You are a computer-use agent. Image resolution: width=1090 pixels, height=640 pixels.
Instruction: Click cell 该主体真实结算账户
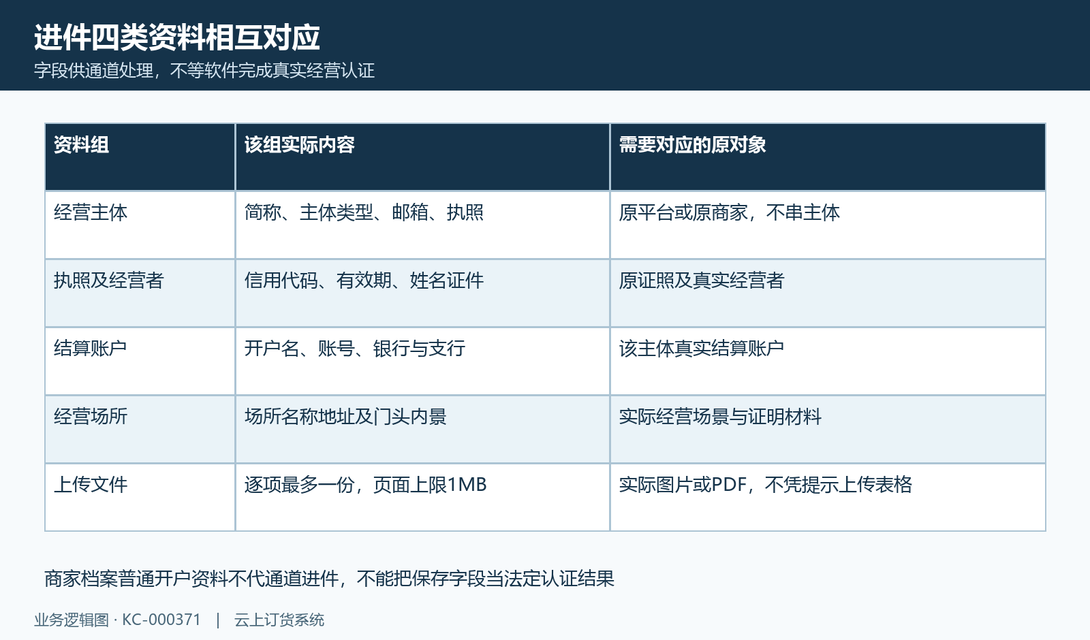point(828,362)
